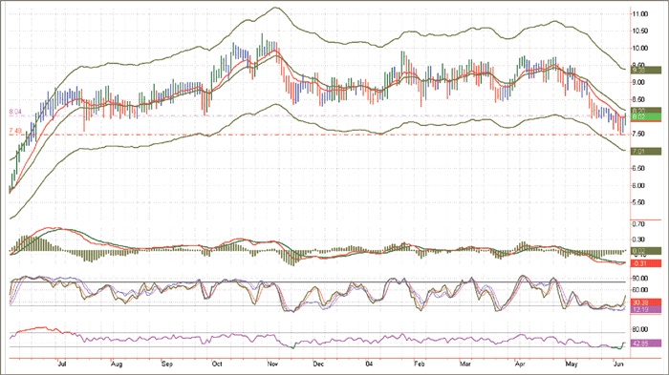This screenshot has height=375, width=669.
Task: Click the 11.00 price axis label
Action: [x=639, y=14]
